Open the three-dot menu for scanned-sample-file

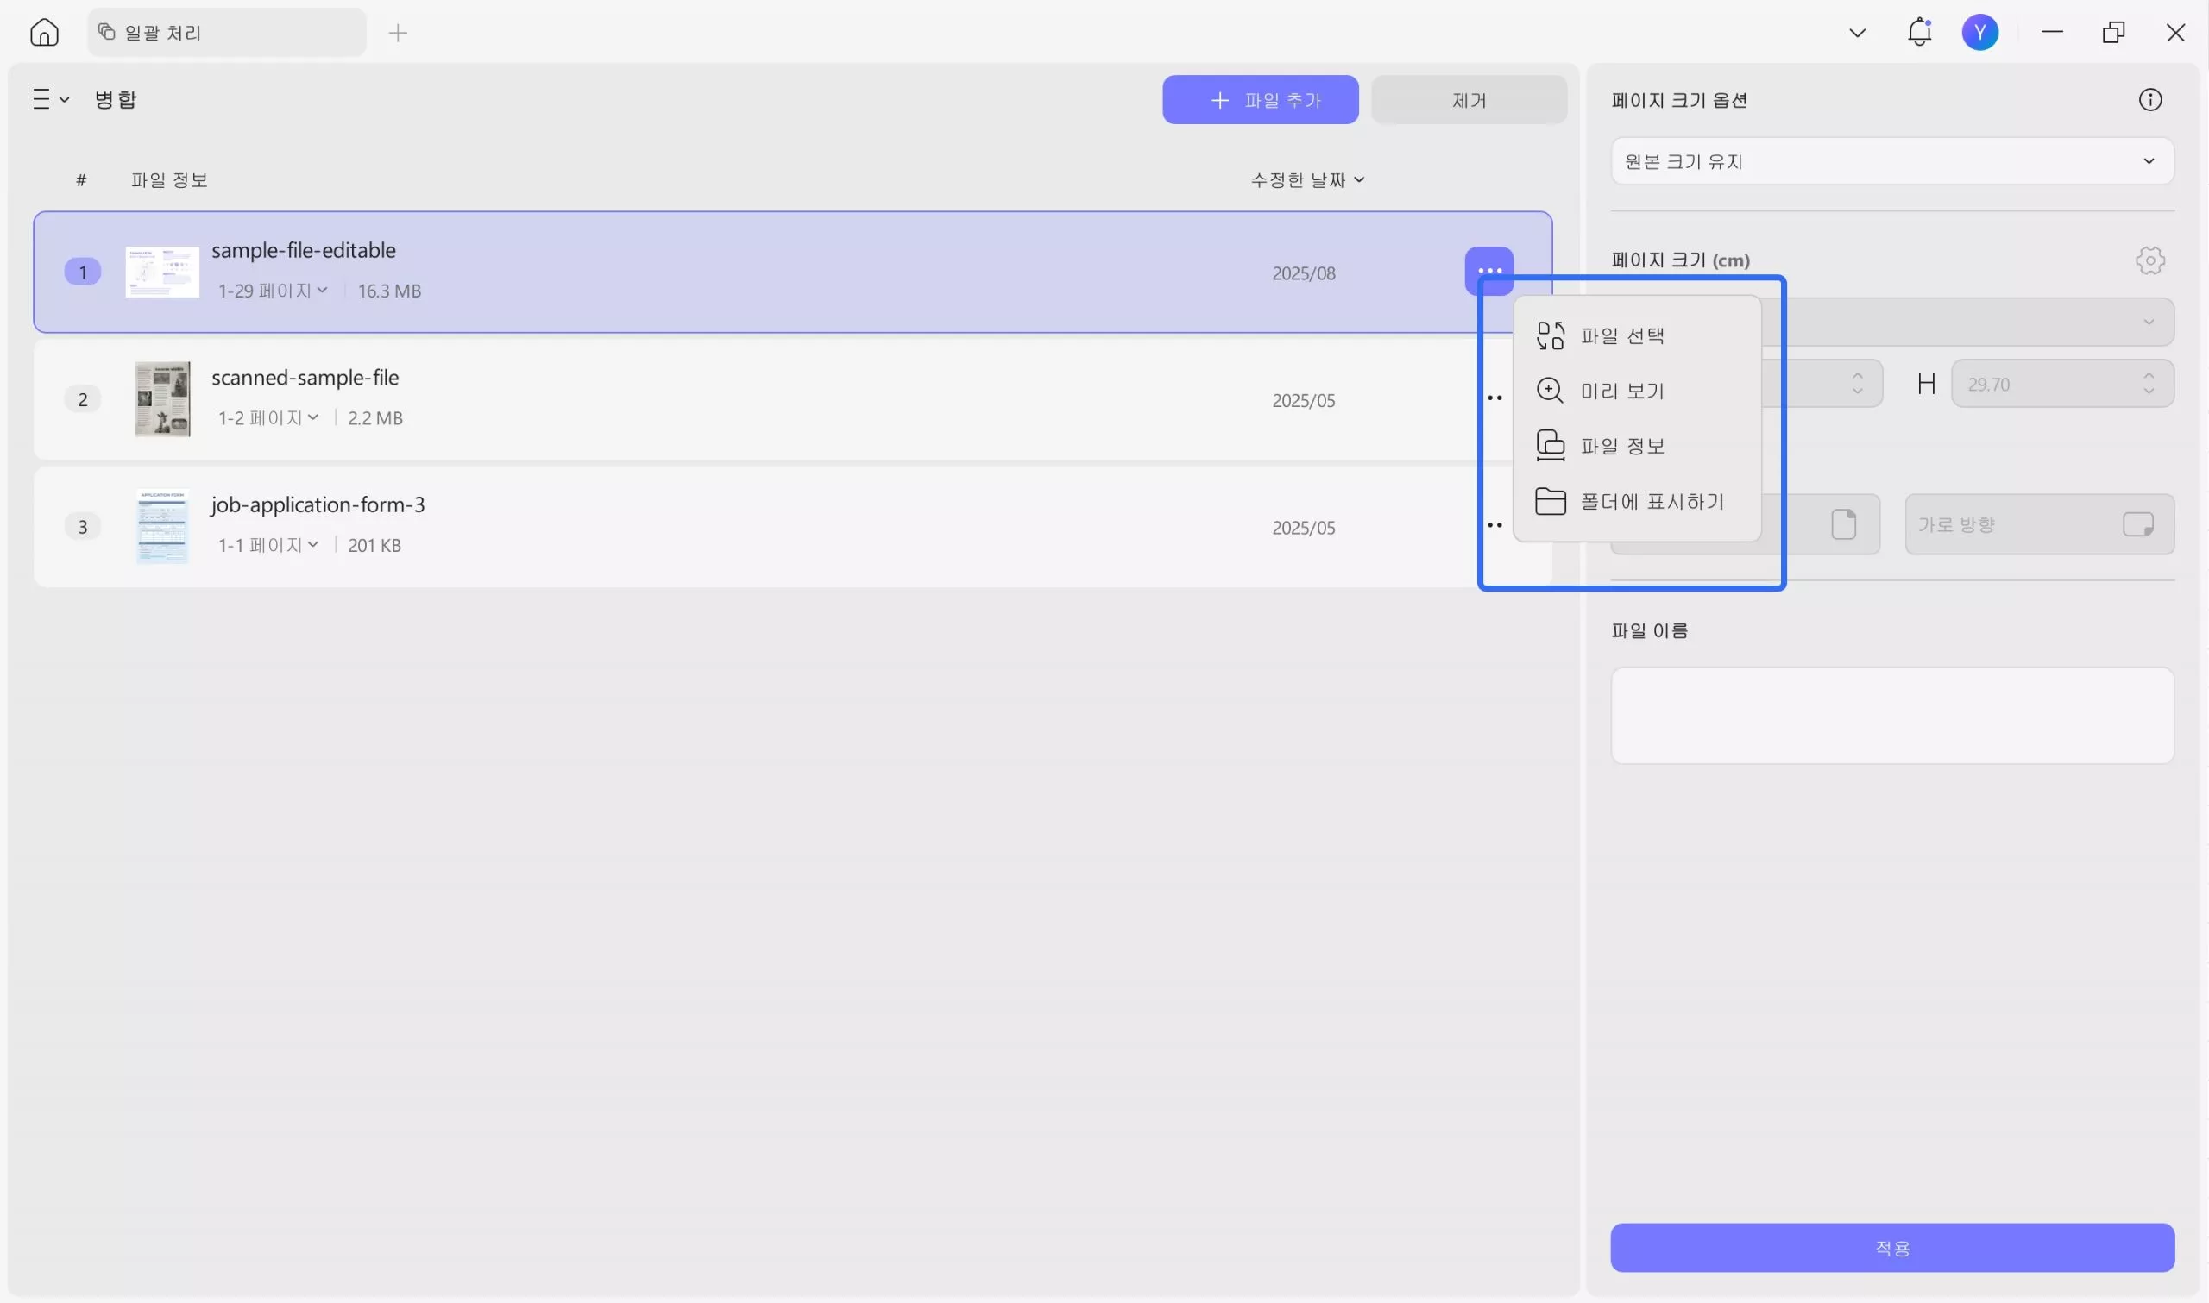(x=1494, y=398)
